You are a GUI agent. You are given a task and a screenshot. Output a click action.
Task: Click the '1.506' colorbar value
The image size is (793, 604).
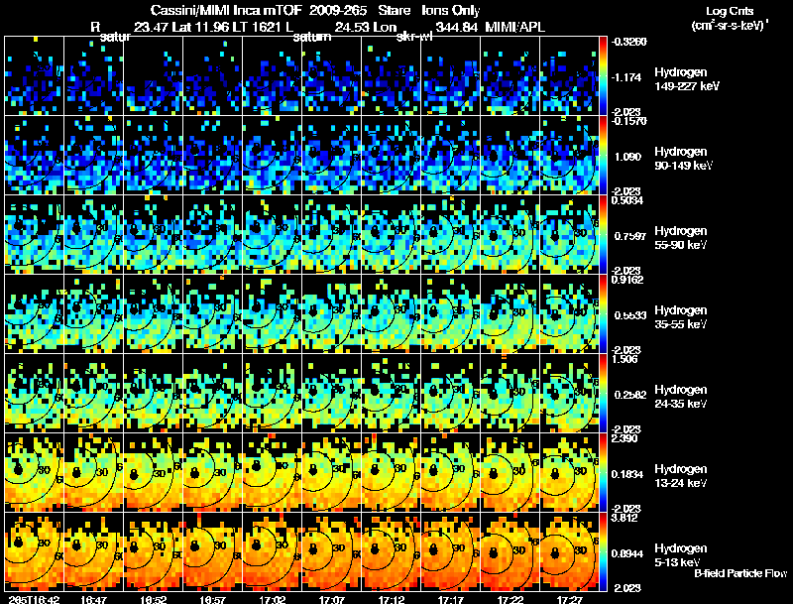(x=625, y=359)
